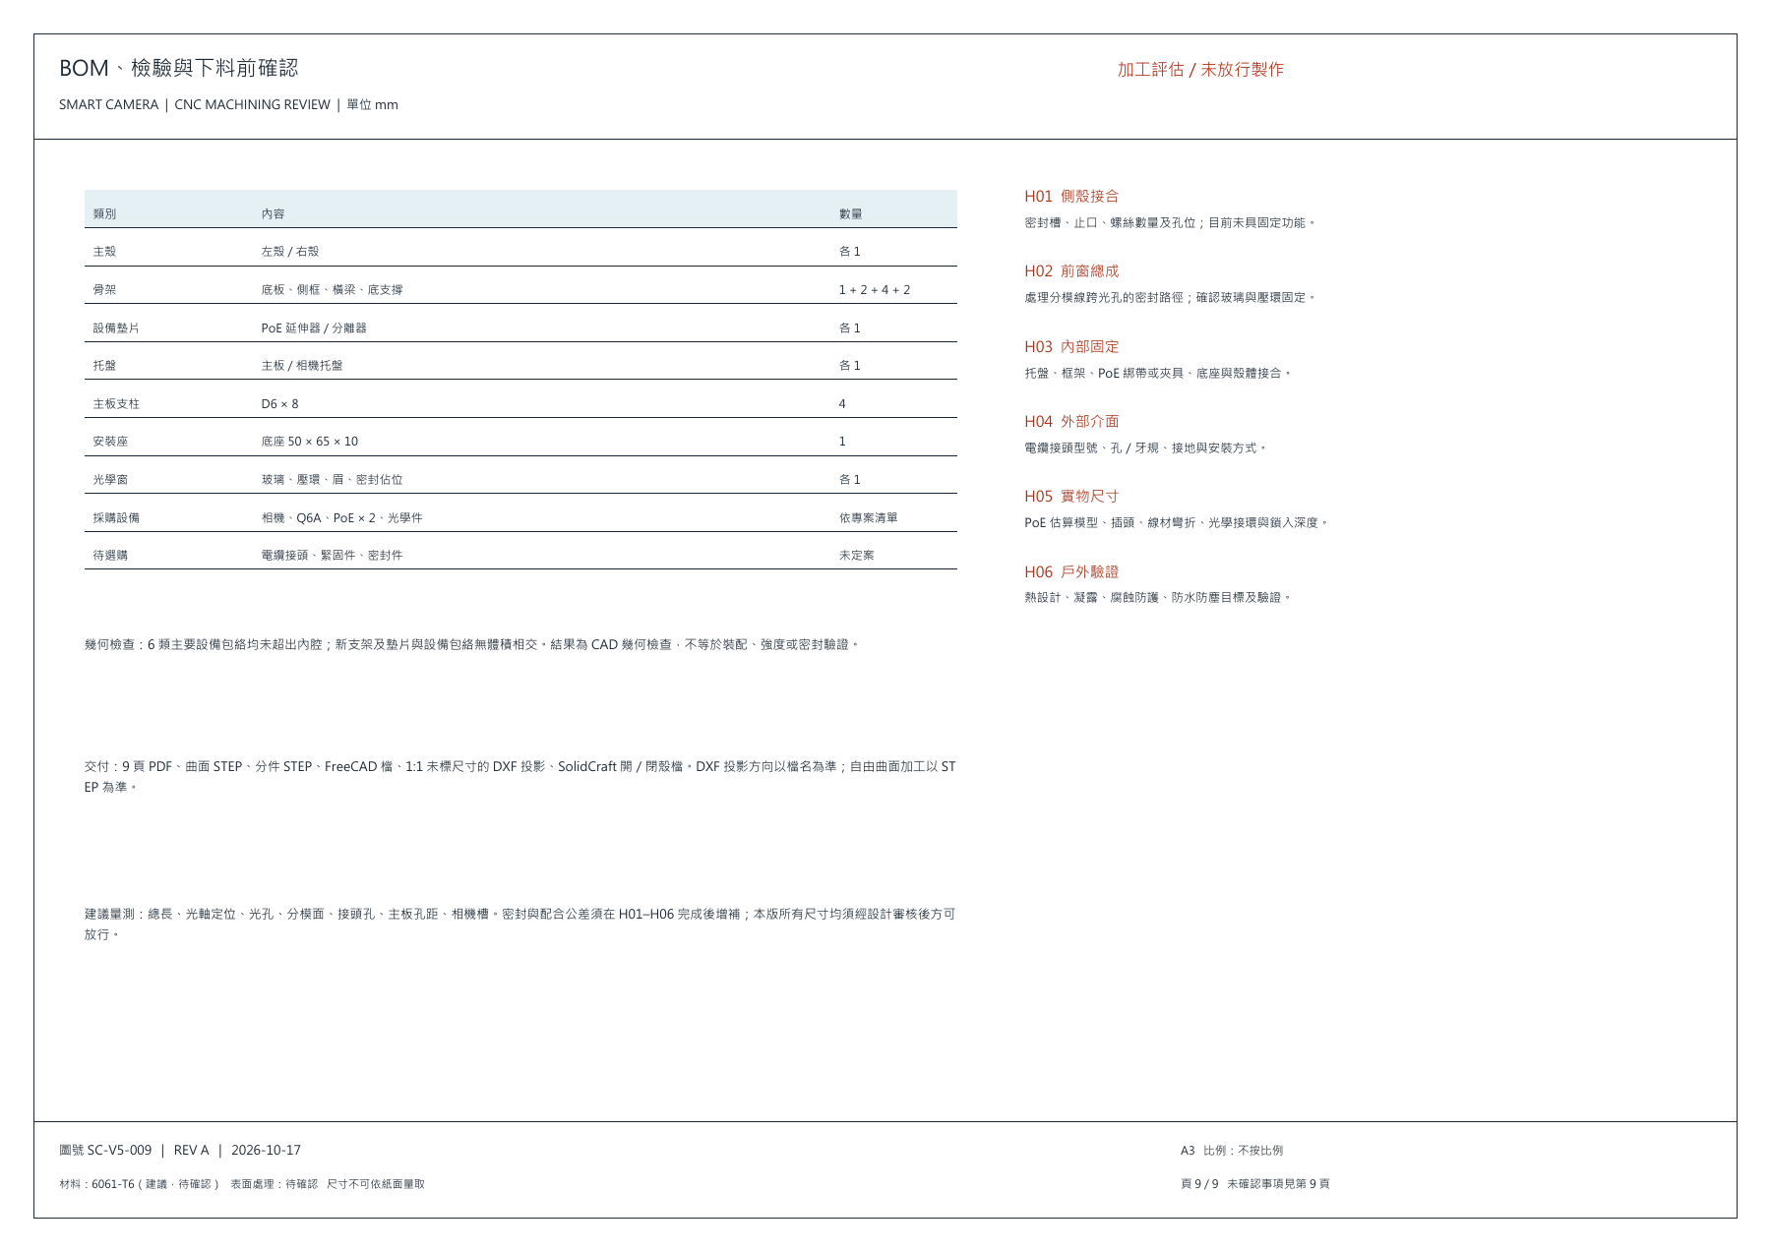
Task: Click heading 'H06 戶外驗證'
Action: click(1071, 571)
